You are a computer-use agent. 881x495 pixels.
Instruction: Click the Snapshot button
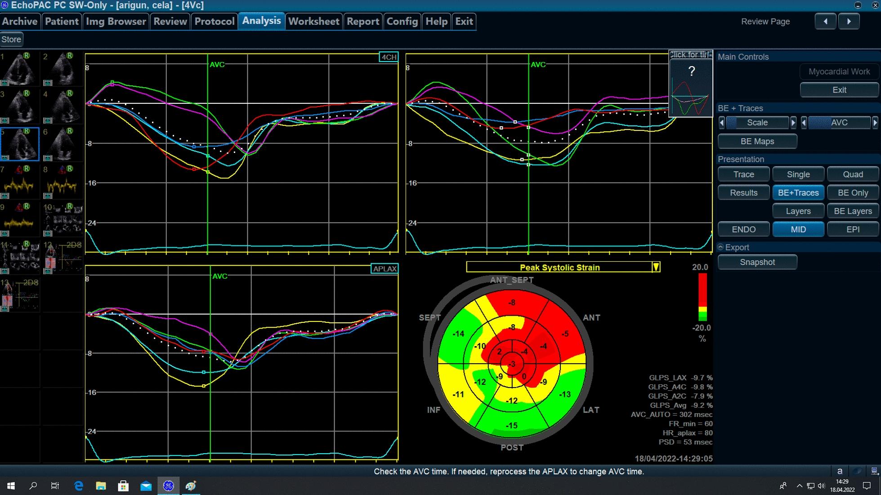coord(757,262)
